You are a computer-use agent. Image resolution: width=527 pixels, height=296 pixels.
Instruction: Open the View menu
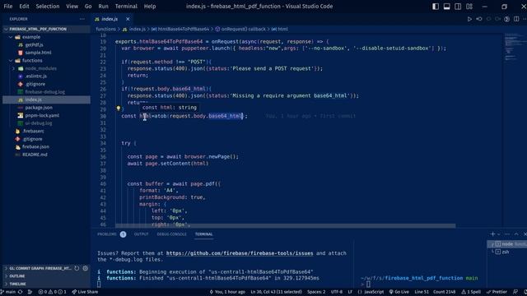72,7
